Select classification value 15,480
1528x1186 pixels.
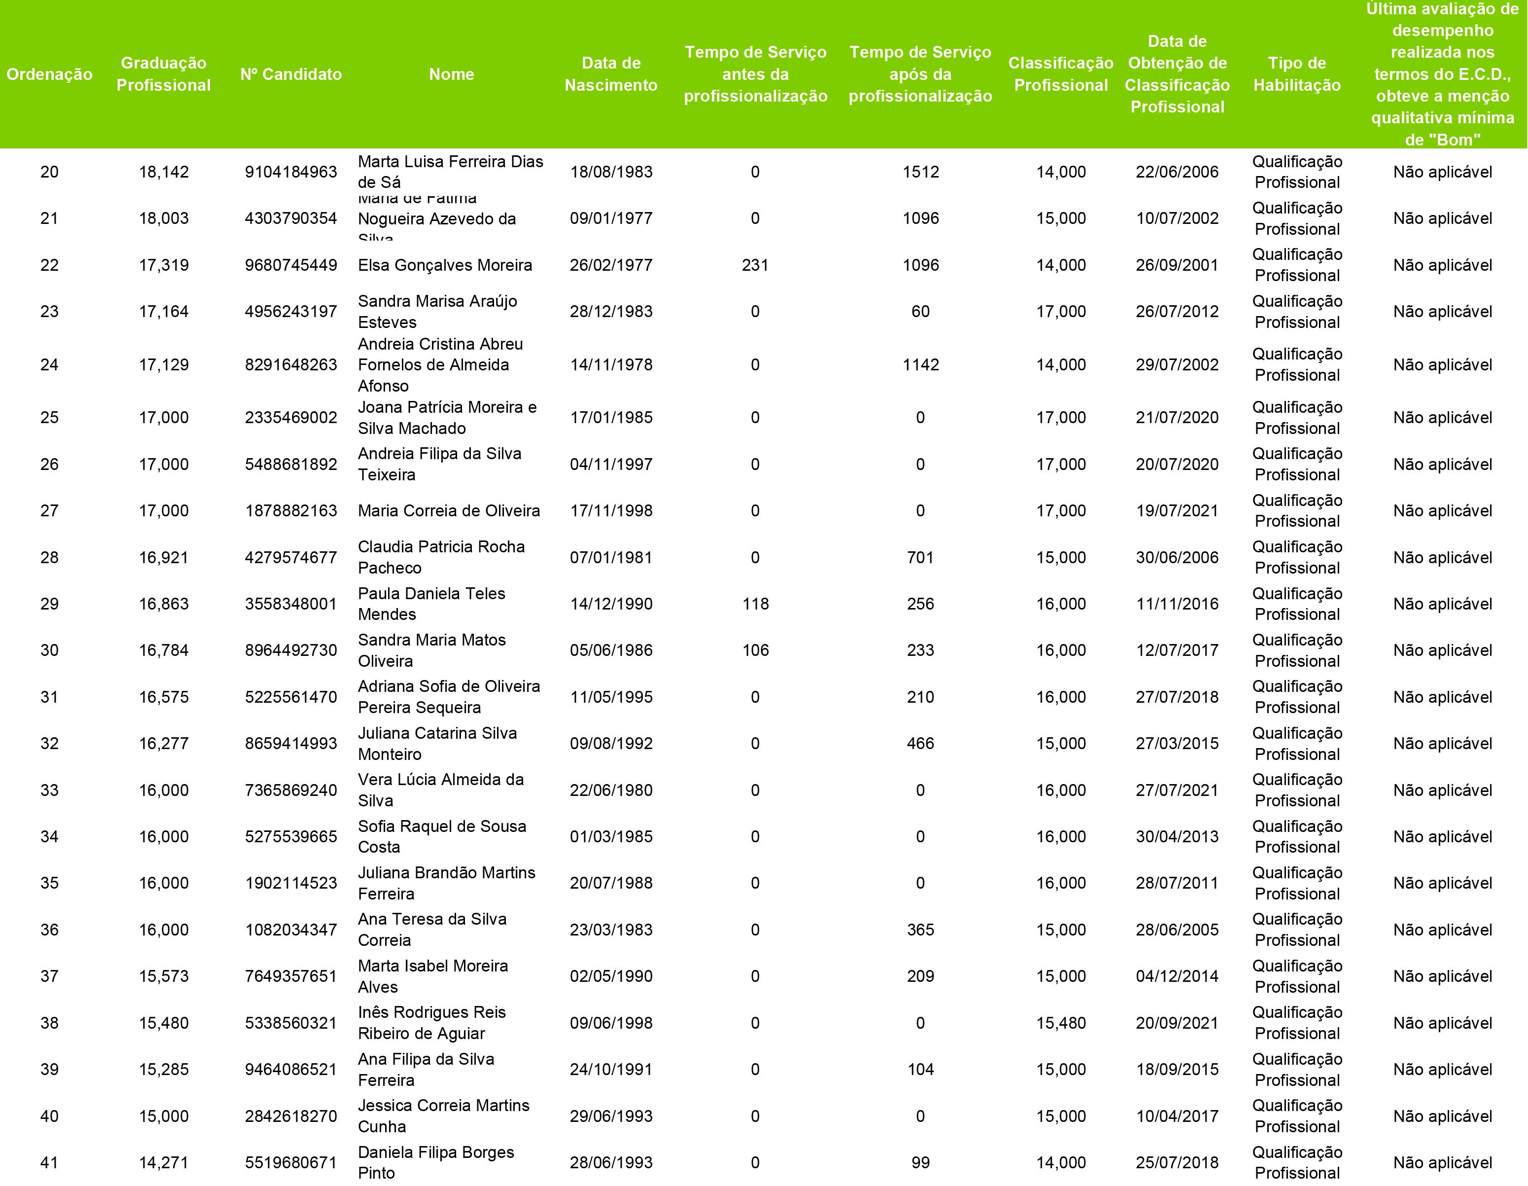click(x=1061, y=1023)
